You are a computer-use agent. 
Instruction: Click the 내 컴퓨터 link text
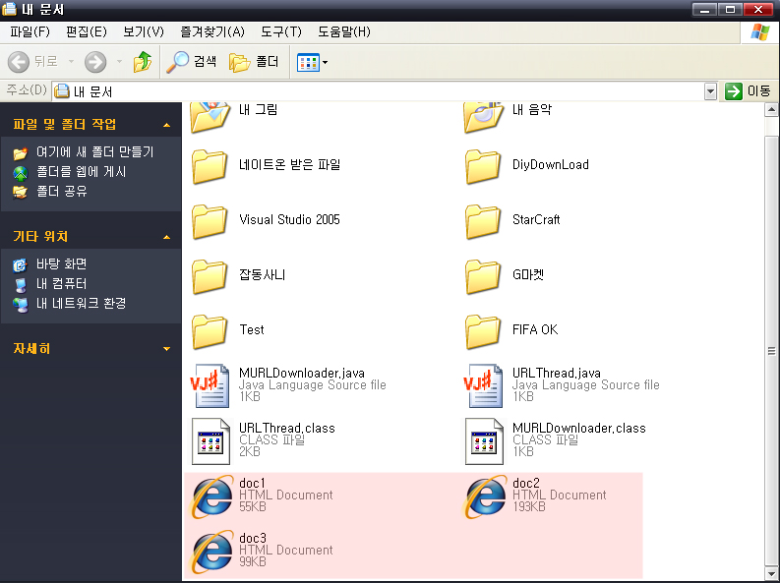pos(62,284)
